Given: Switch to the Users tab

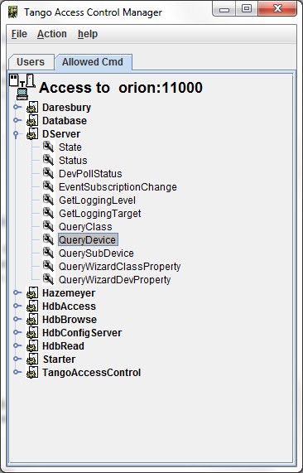Looking at the screenshot, I should [x=31, y=62].
